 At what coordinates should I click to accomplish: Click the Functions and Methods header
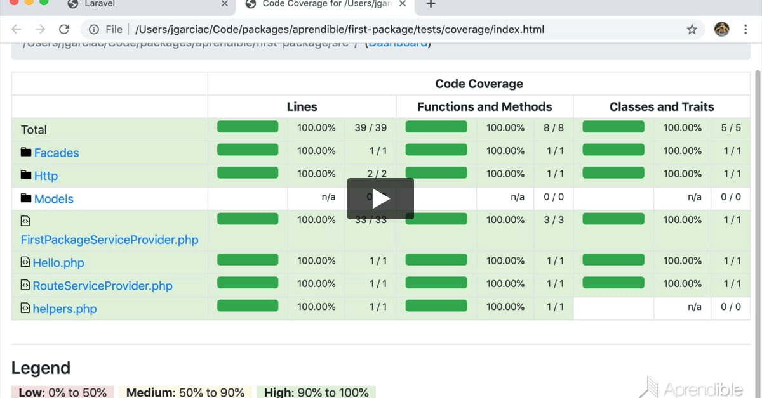click(485, 107)
